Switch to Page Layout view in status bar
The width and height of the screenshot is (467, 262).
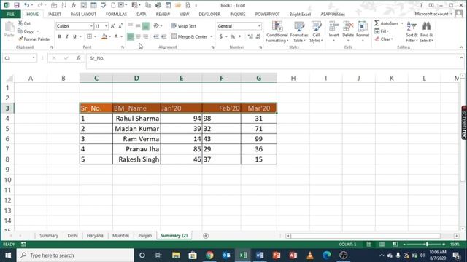(x=382, y=245)
